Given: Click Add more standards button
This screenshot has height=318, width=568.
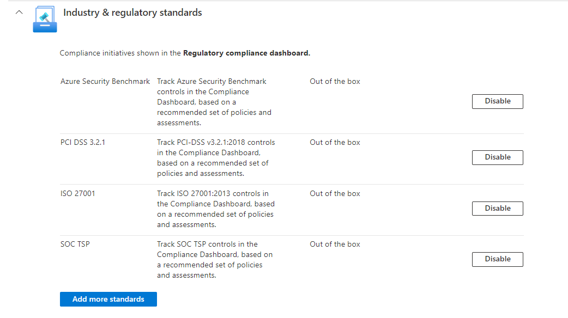Looking at the screenshot, I should (108, 299).
